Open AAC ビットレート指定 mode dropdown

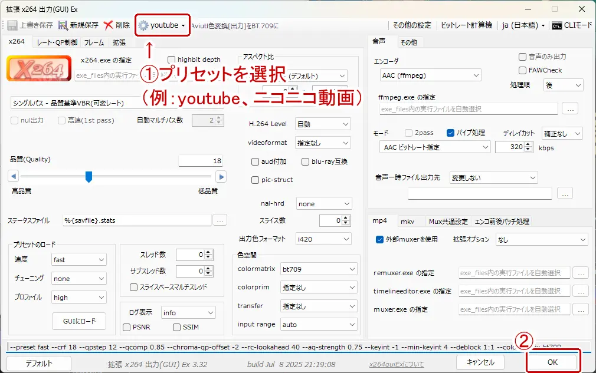[435, 147]
